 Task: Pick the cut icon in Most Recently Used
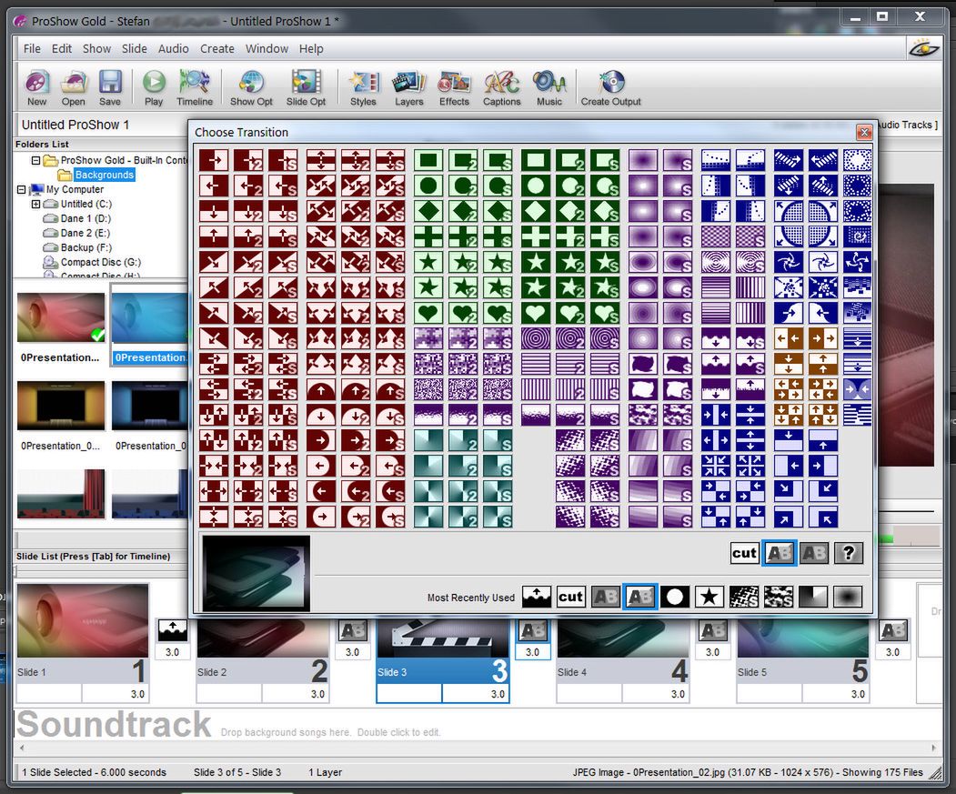[x=570, y=597]
